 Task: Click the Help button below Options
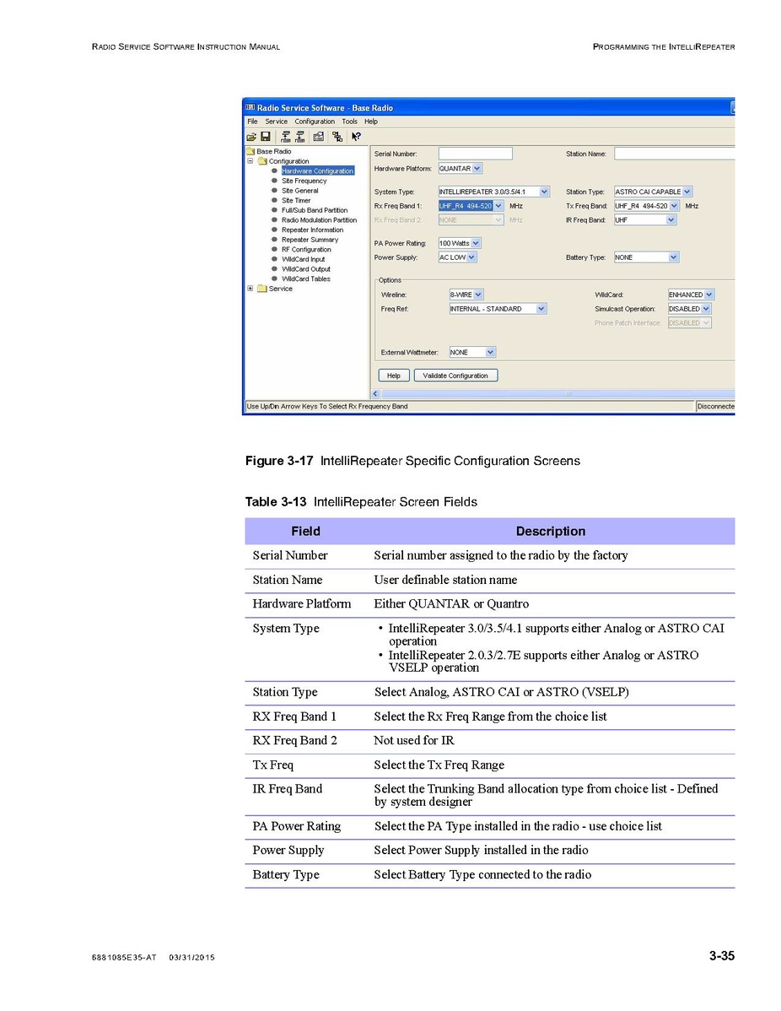(x=393, y=376)
